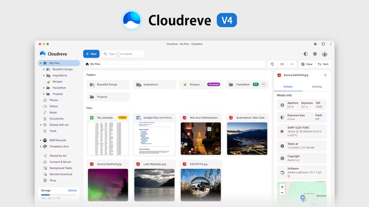
Task: Open the three-dot more actions menu
Action: [x=292, y=64]
